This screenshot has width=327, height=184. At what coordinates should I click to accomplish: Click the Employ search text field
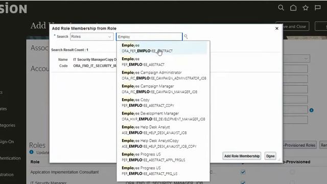pos(149,37)
